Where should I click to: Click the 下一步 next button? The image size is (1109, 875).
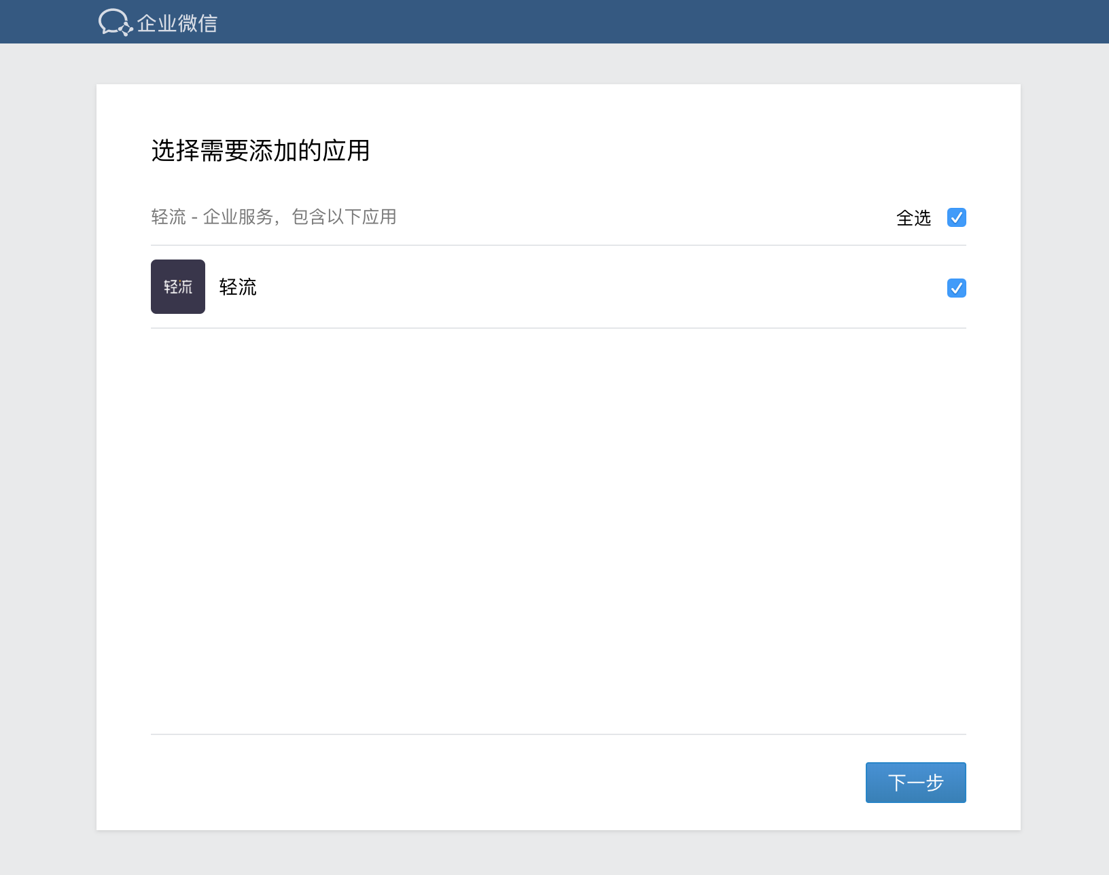(x=916, y=783)
